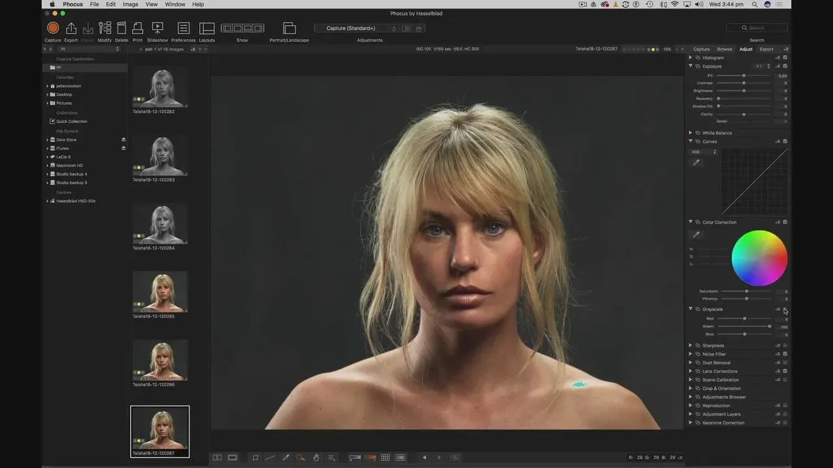Enable the Sharpness adjustment checkbox
The width and height of the screenshot is (833, 468).
785,346
